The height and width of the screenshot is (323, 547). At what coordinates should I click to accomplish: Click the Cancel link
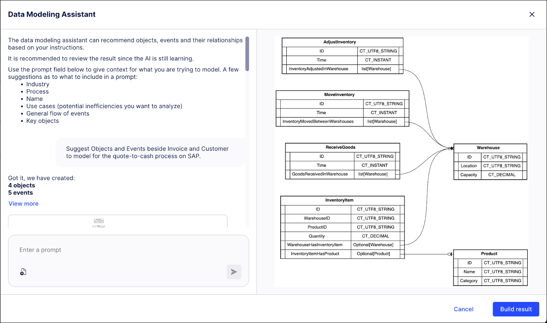[x=463, y=309]
